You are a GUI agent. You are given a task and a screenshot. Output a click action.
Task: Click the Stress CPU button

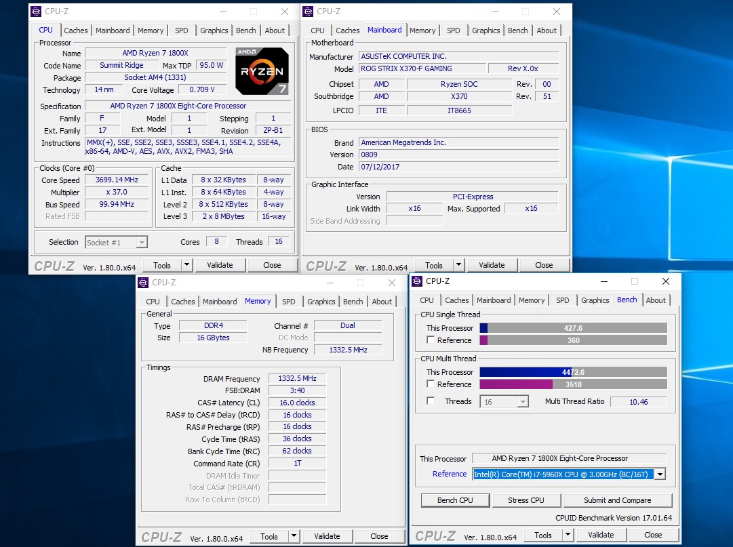pyautogui.click(x=526, y=500)
